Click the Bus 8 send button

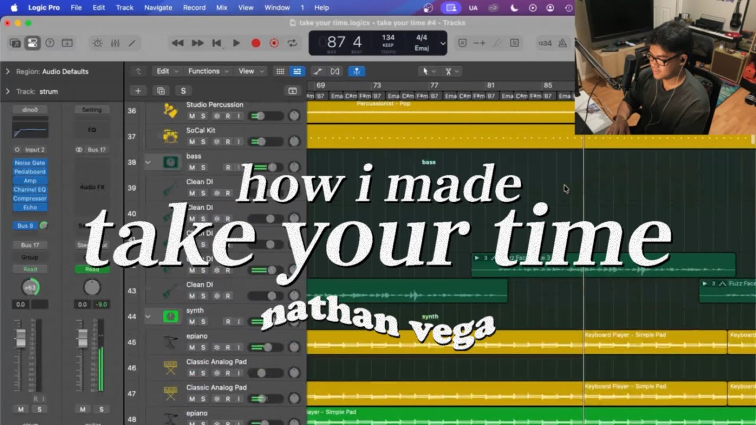pos(26,225)
